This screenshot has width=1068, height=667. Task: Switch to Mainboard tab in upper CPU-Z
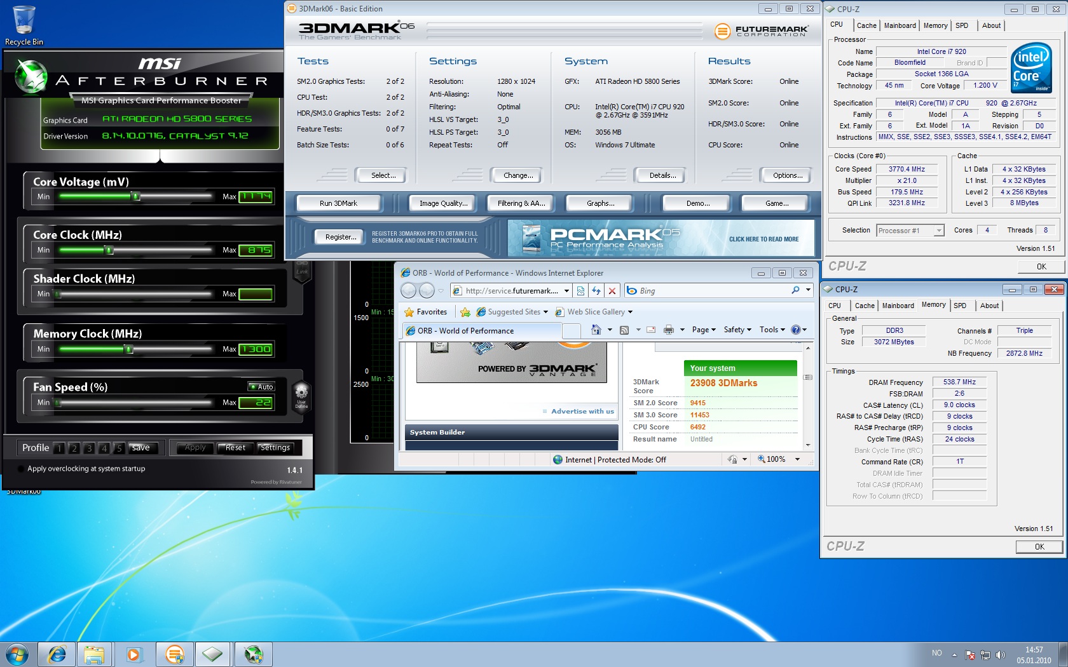900,25
